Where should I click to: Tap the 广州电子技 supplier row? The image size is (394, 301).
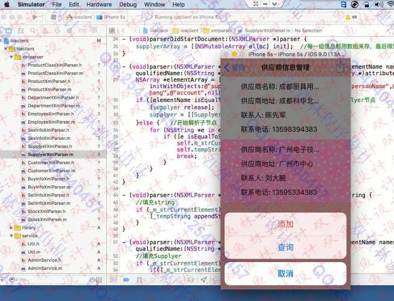[x=285, y=171]
